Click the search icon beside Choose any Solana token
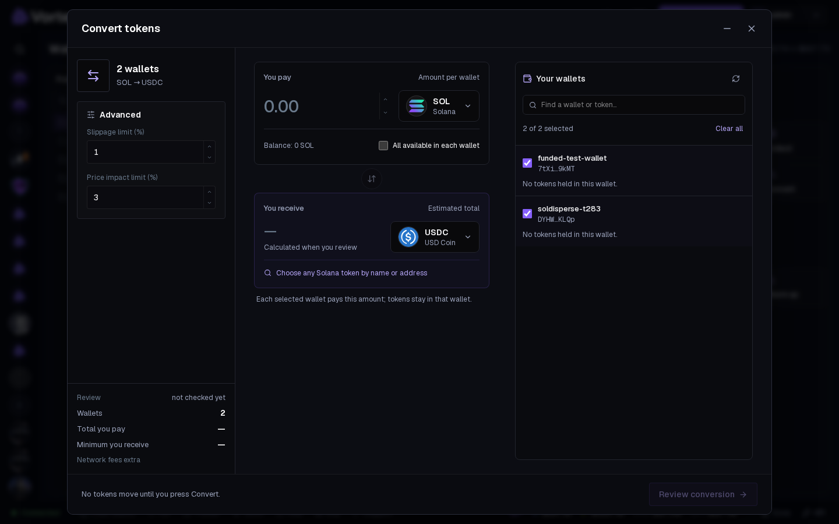The height and width of the screenshot is (524, 839). pyautogui.click(x=268, y=273)
